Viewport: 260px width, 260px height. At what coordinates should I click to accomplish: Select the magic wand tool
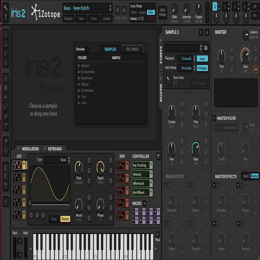6,126
